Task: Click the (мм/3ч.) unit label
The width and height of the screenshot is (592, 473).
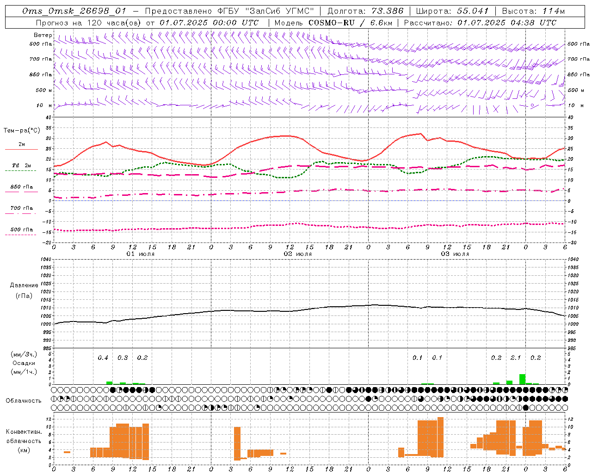Action: (24, 354)
